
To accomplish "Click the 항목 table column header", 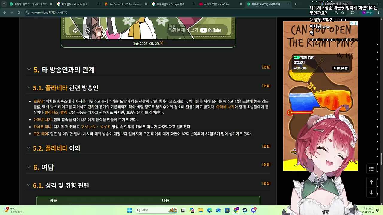I will tap(53, 201).
